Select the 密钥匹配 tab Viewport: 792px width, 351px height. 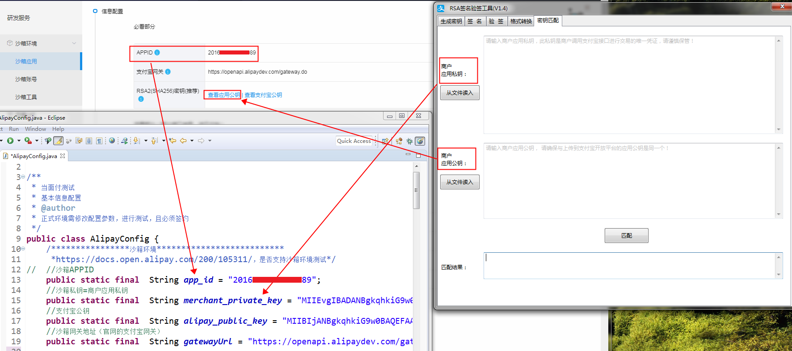point(548,21)
